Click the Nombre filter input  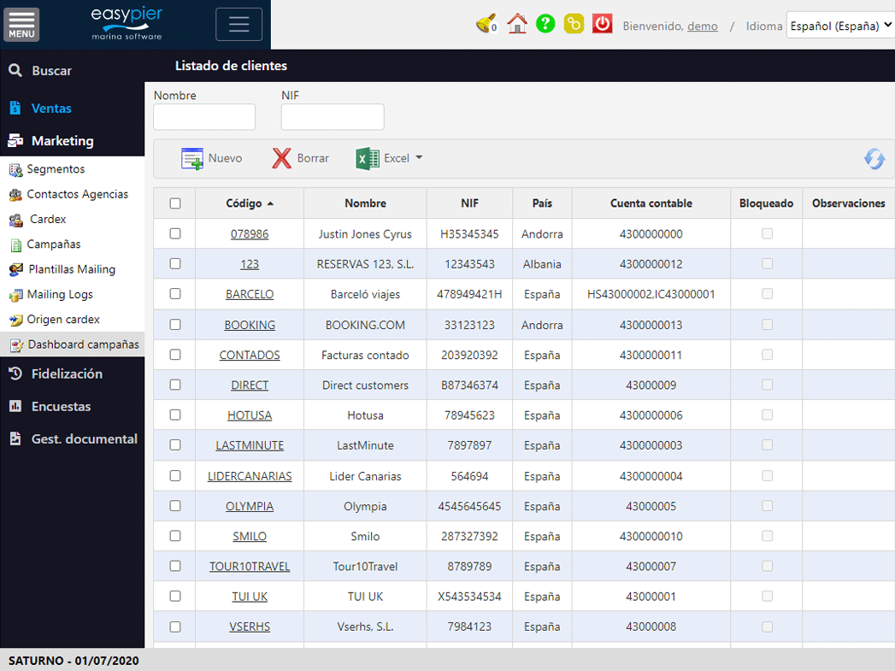pyautogui.click(x=204, y=117)
